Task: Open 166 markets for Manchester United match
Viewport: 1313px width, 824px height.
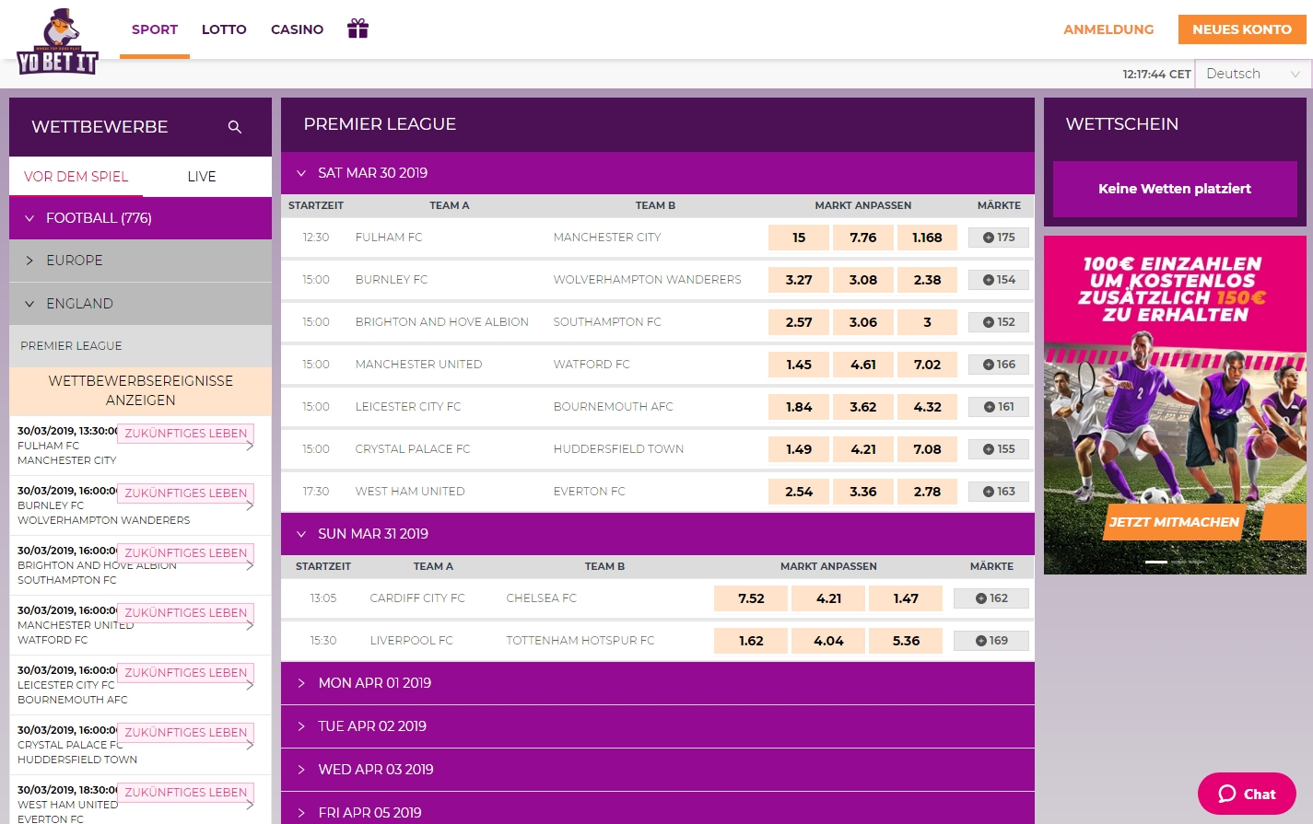Action: click(999, 365)
